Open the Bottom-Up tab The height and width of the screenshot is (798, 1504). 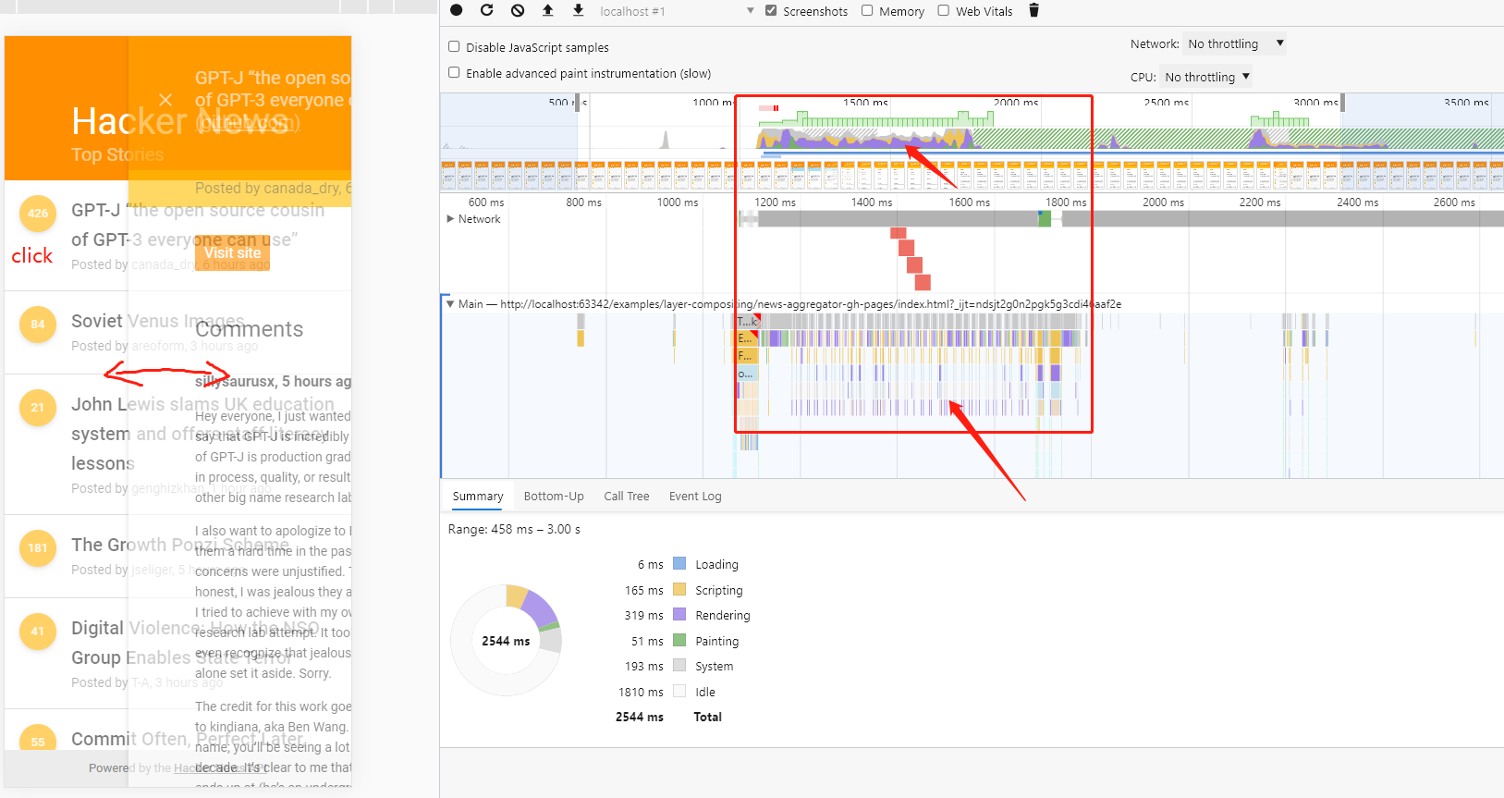(554, 497)
